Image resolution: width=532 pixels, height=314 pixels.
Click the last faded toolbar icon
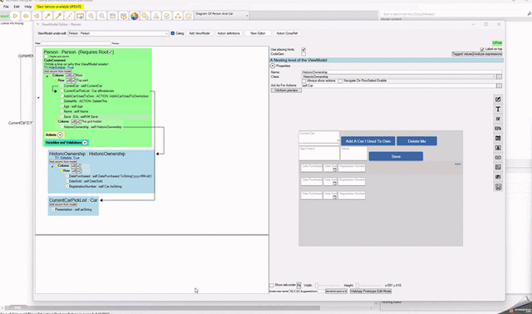(x=189, y=16)
